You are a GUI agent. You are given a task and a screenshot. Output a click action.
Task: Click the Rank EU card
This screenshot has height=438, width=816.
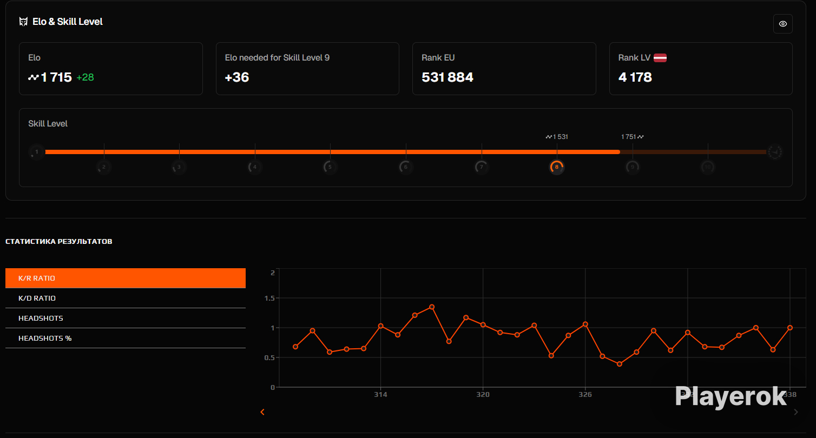pos(504,69)
